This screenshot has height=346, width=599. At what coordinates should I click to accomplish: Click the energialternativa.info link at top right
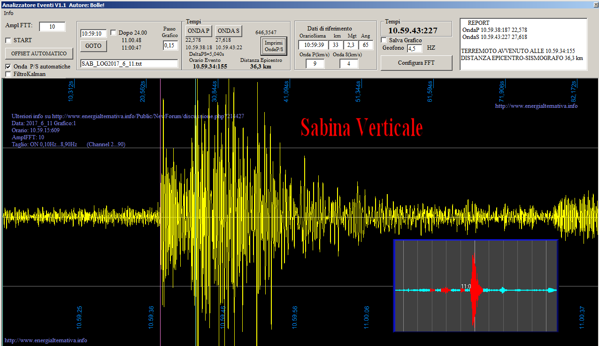[x=537, y=106]
